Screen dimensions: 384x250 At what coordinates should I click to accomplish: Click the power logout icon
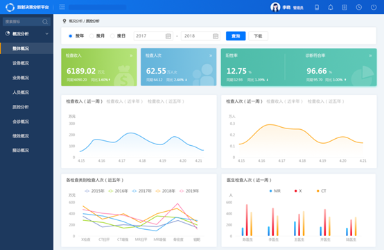tap(374, 8)
